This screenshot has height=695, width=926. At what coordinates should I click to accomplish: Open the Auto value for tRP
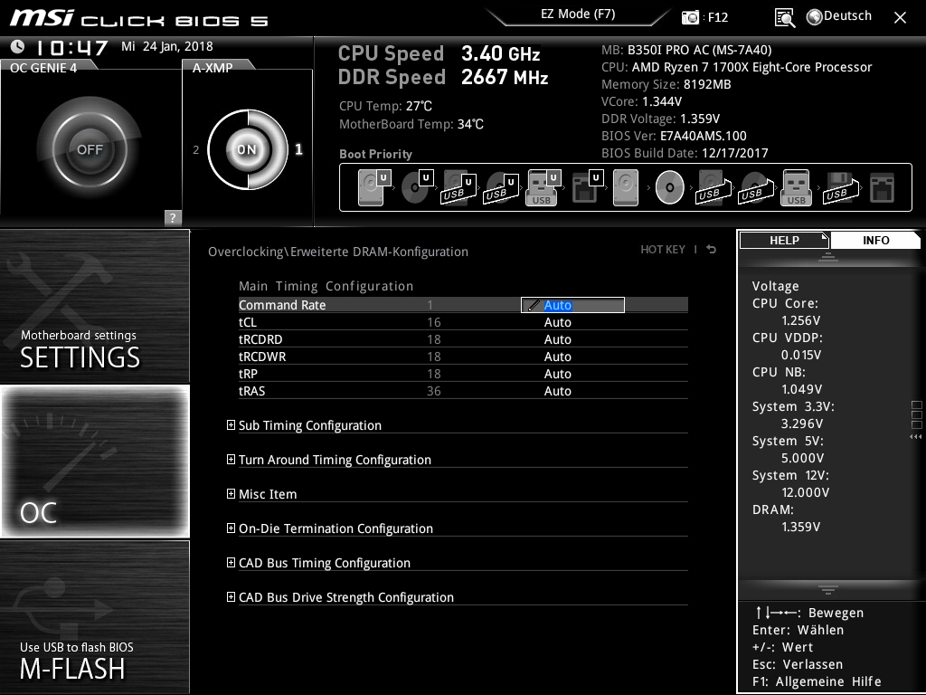click(x=557, y=374)
